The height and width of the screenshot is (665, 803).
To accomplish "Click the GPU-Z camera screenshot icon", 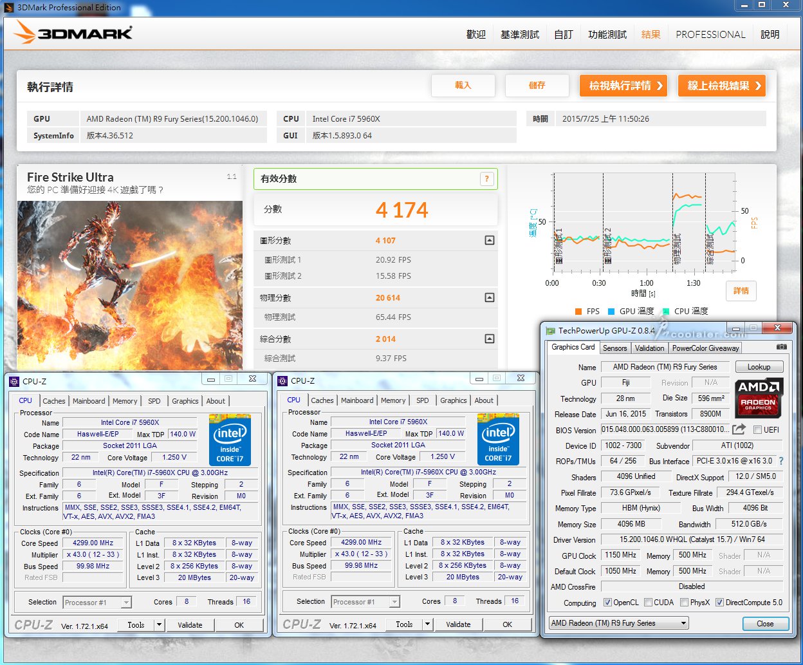I will pyautogui.click(x=781, y=347).
